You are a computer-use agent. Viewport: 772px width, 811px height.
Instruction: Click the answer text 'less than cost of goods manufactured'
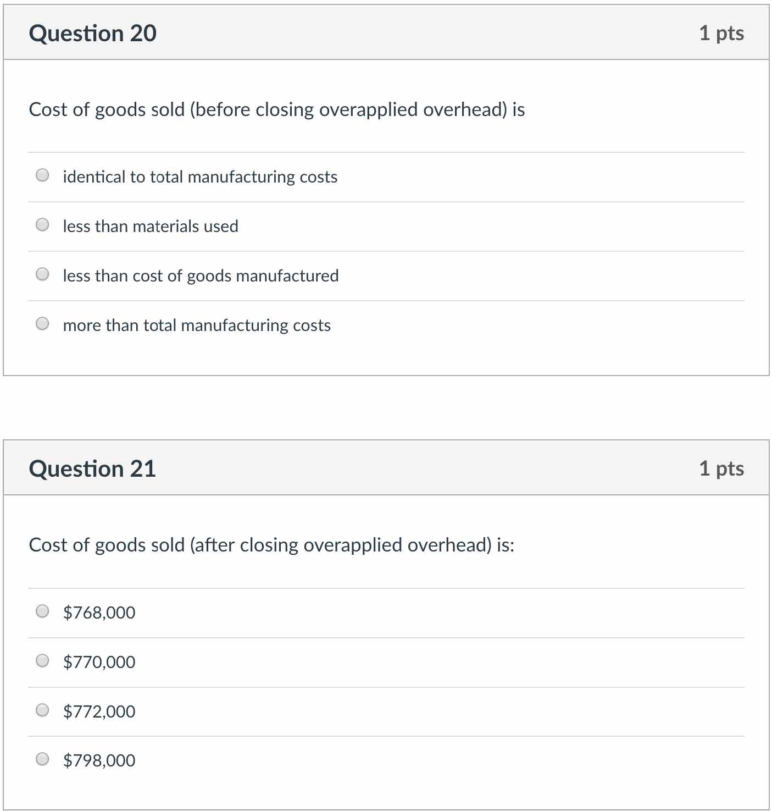[201, 275]
